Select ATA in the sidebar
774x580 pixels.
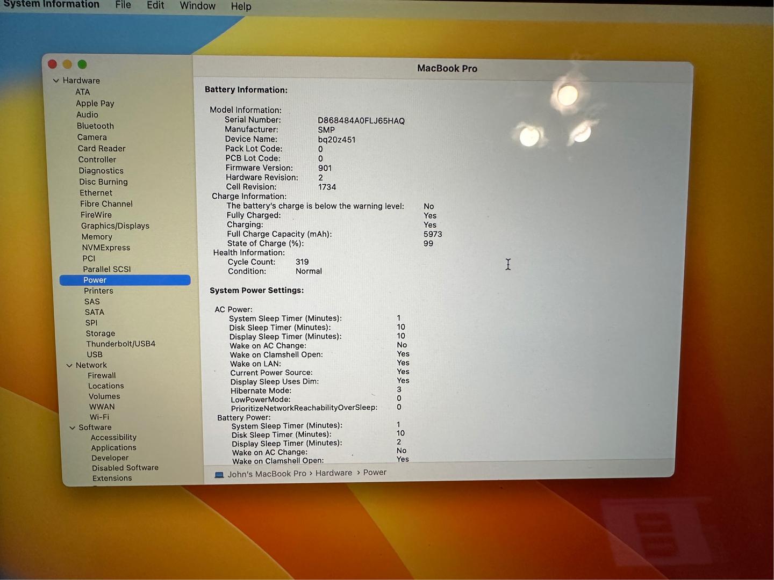click(x=83, y=92)
